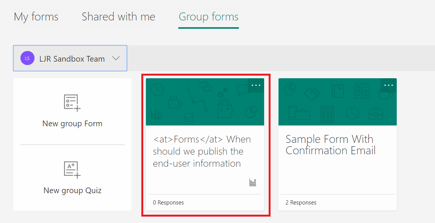
Task: Click the LS purple group avatar
Action: click(27, 58)
